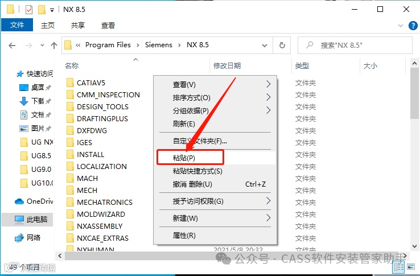Select 网络 in navigation pane
Screen dimensions: 420x276
coord(27,237)
